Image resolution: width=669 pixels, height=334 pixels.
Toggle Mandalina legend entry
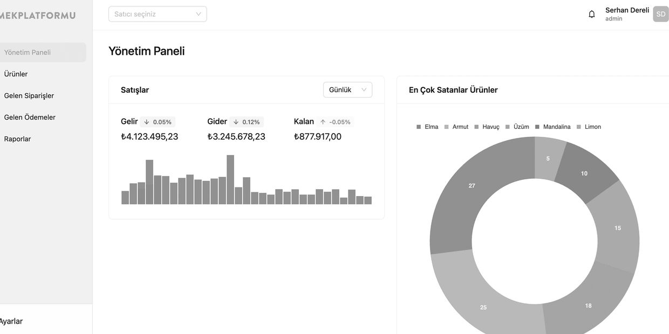click(552, 127)
